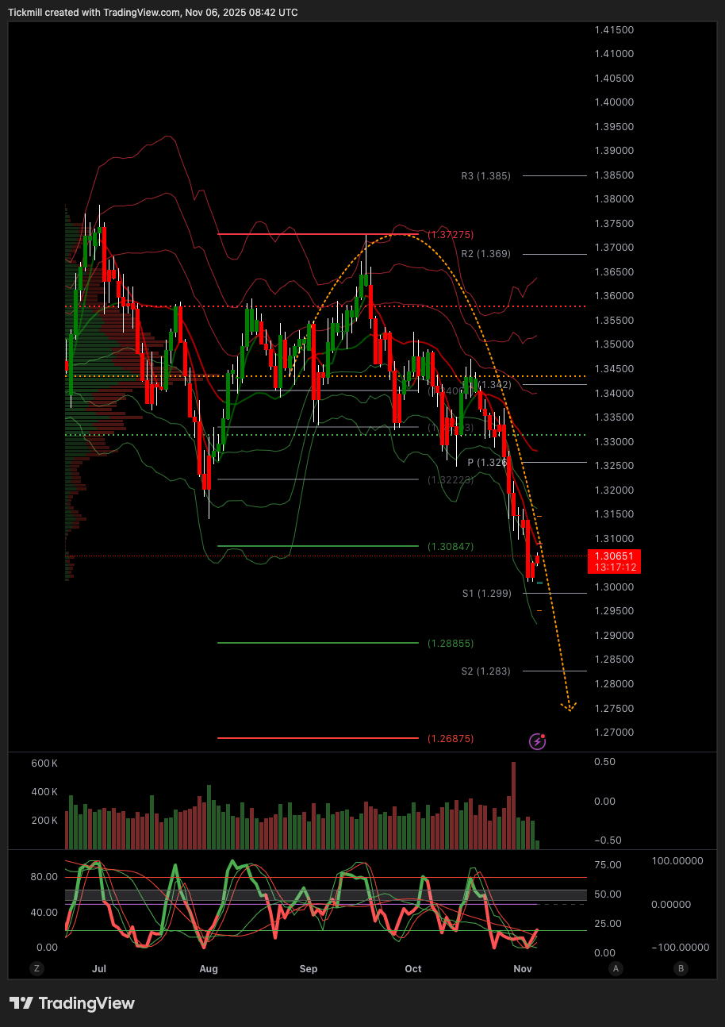Screen dimensions: 725x1027
Task: Select the red 1.26875 level label
Action: point(451,739)
